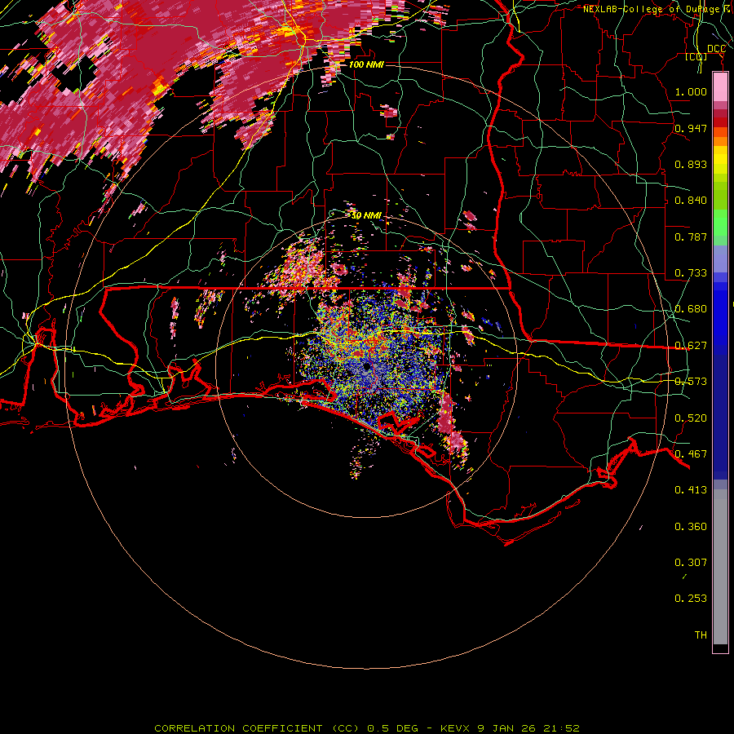This screenshot has height=734, width=734.
Task: Click the CORRELATION COEFFICIENT caption at bottom
Action: click(367, 728)
